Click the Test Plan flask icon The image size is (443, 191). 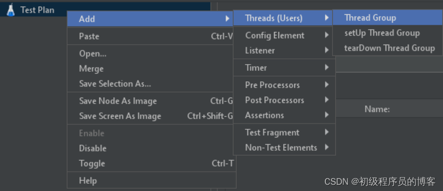11,10
